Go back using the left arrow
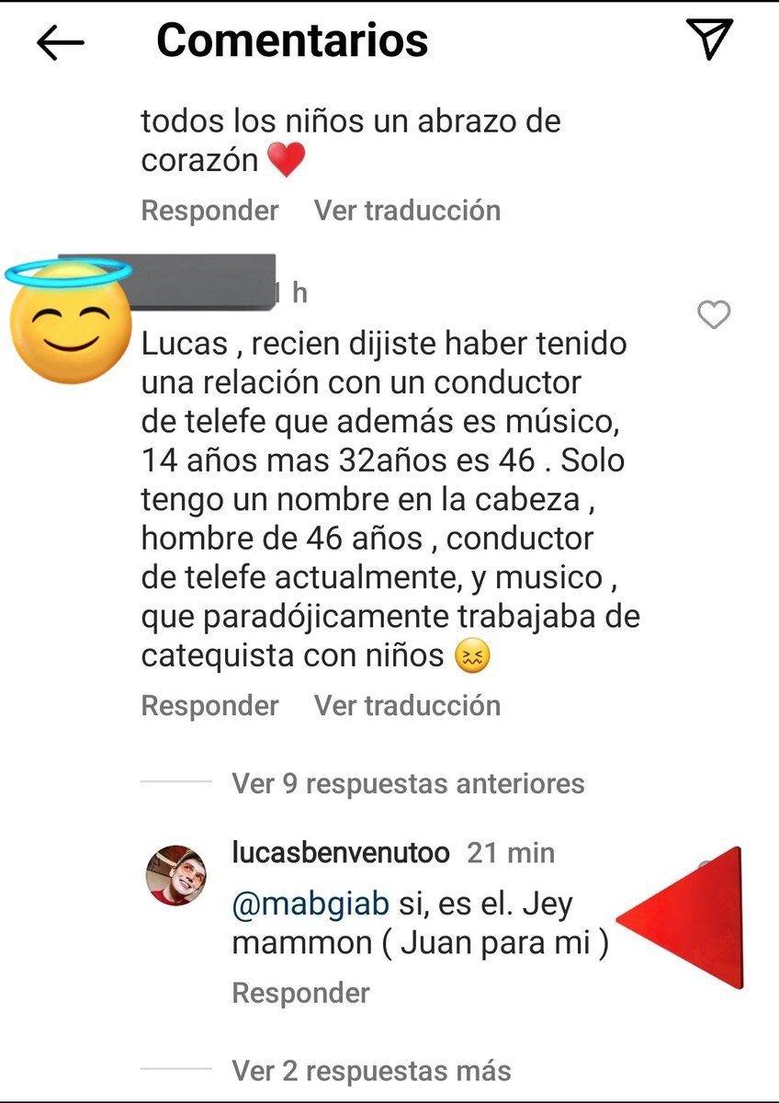Image resolution: width=779 pixels, height=1103 pixels. tap(61, 42)
